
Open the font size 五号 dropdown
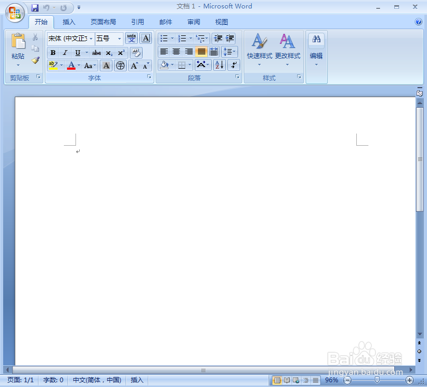(x=119, y=39)
